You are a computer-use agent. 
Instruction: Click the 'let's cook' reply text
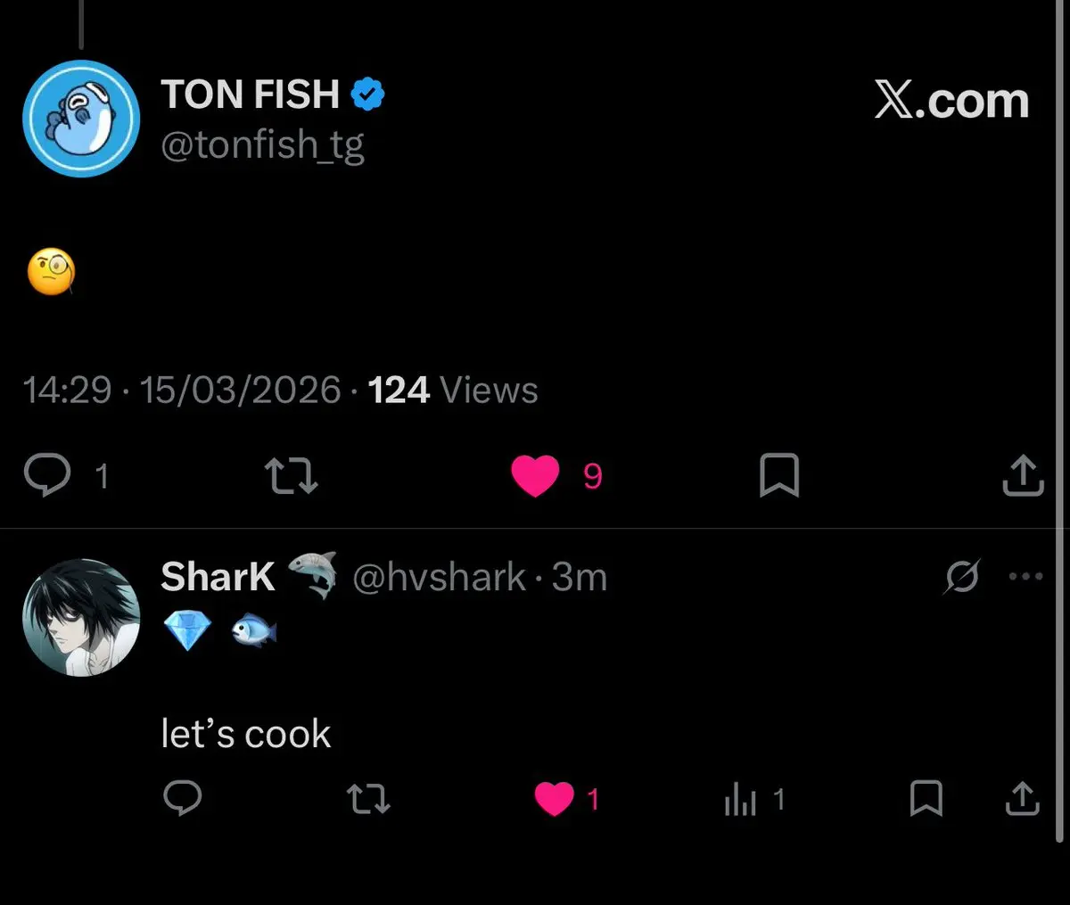point(246,735)
